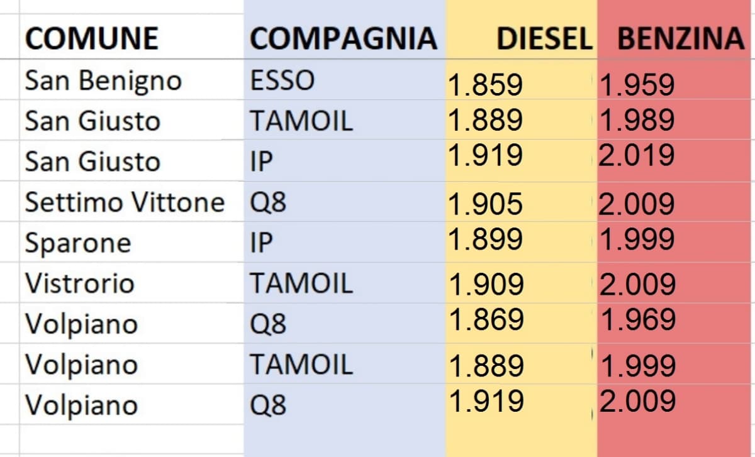Click the TAMOIL cell in Vistrorio row
The image size is (755, 457).
[x=301, y=284]
